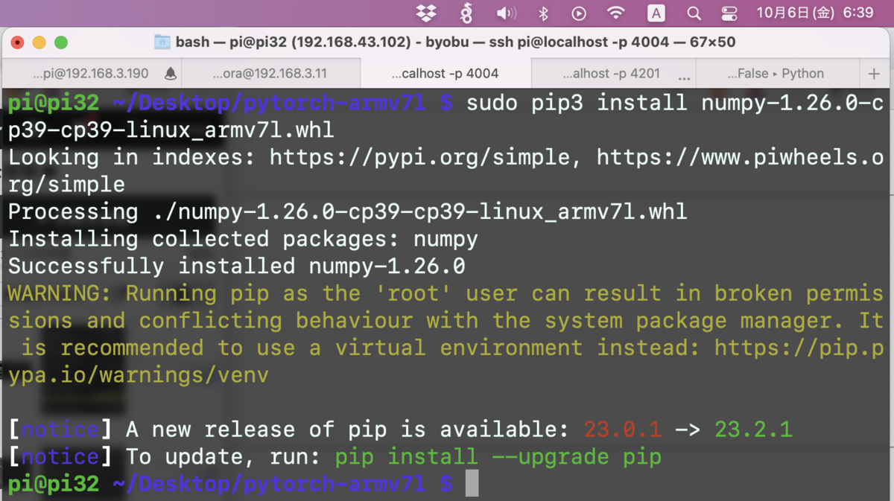Open the Dropbox menu bar icon
894x501 pixels.
pos(427,13)
